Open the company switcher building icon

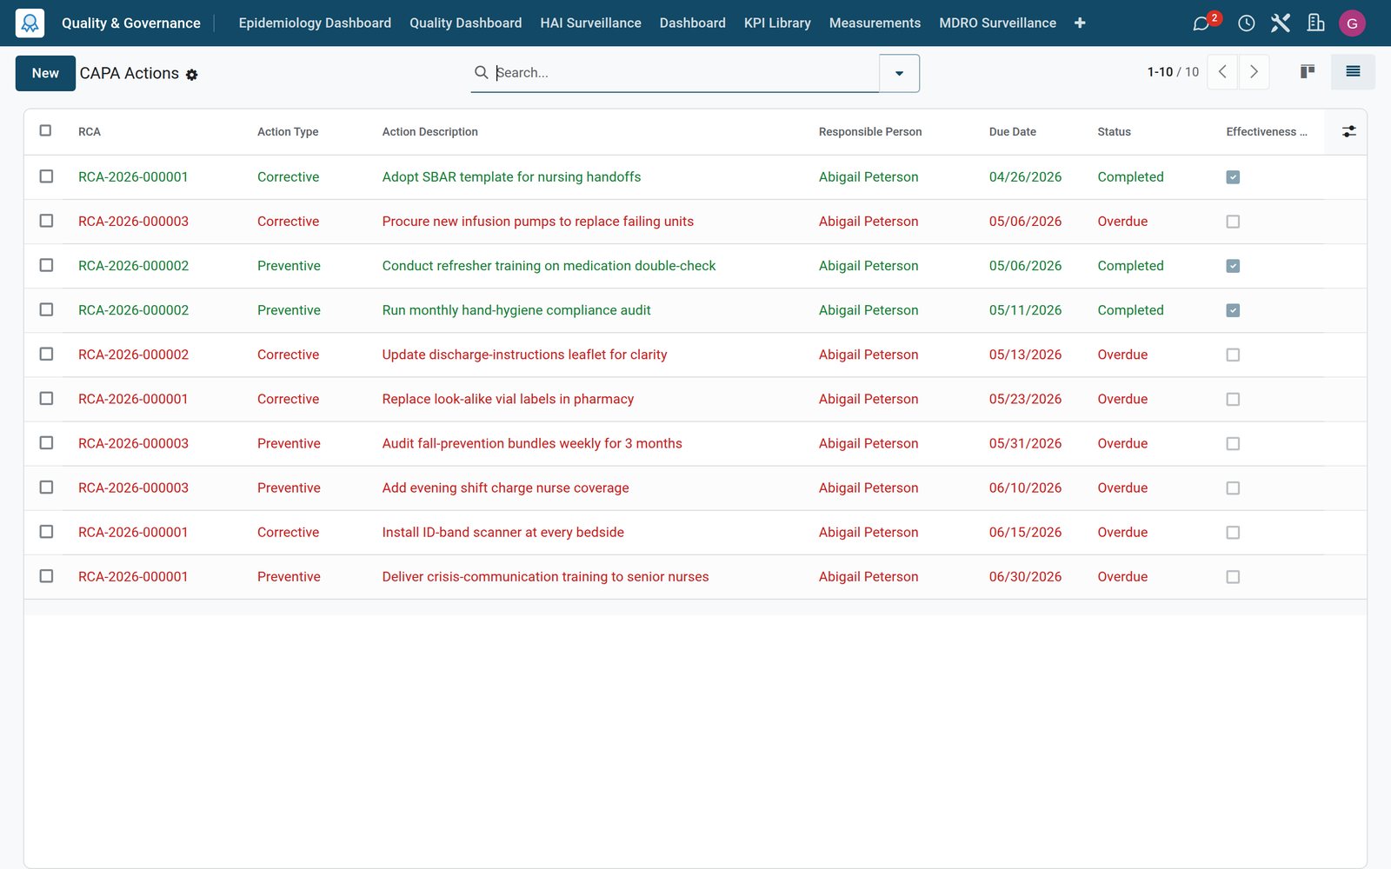tap(1315, 23)
